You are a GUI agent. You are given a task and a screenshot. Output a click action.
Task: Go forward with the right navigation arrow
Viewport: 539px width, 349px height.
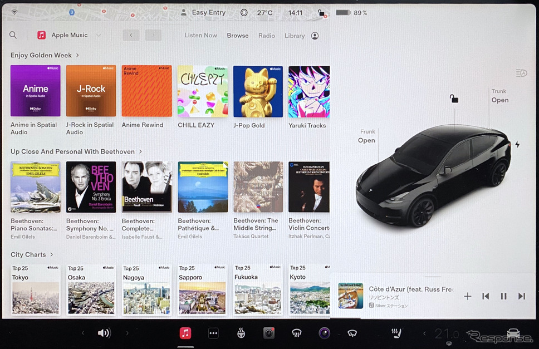tap(153, 35)
